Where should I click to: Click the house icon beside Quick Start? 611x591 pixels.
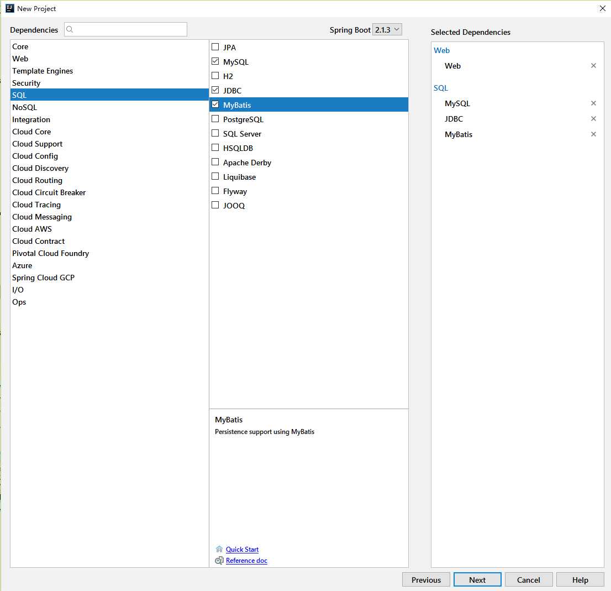219,549
